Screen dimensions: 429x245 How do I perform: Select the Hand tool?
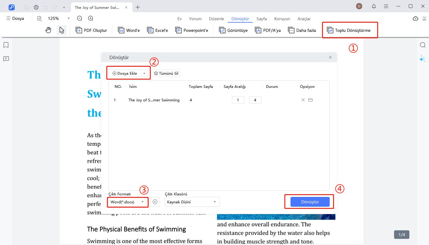pos(48,30)
